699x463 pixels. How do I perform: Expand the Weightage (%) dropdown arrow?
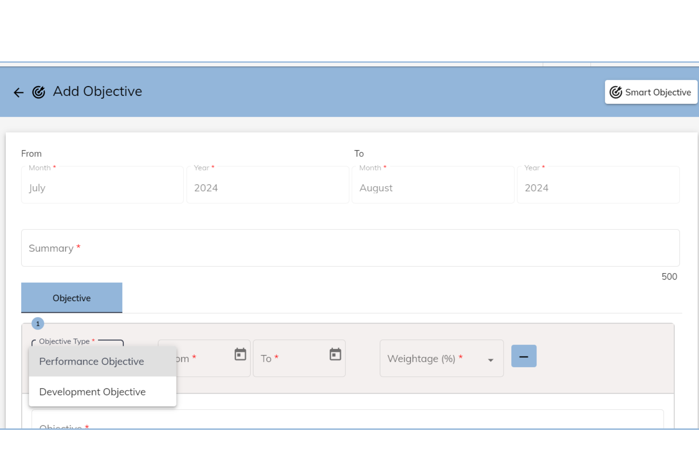coord(491,360)
